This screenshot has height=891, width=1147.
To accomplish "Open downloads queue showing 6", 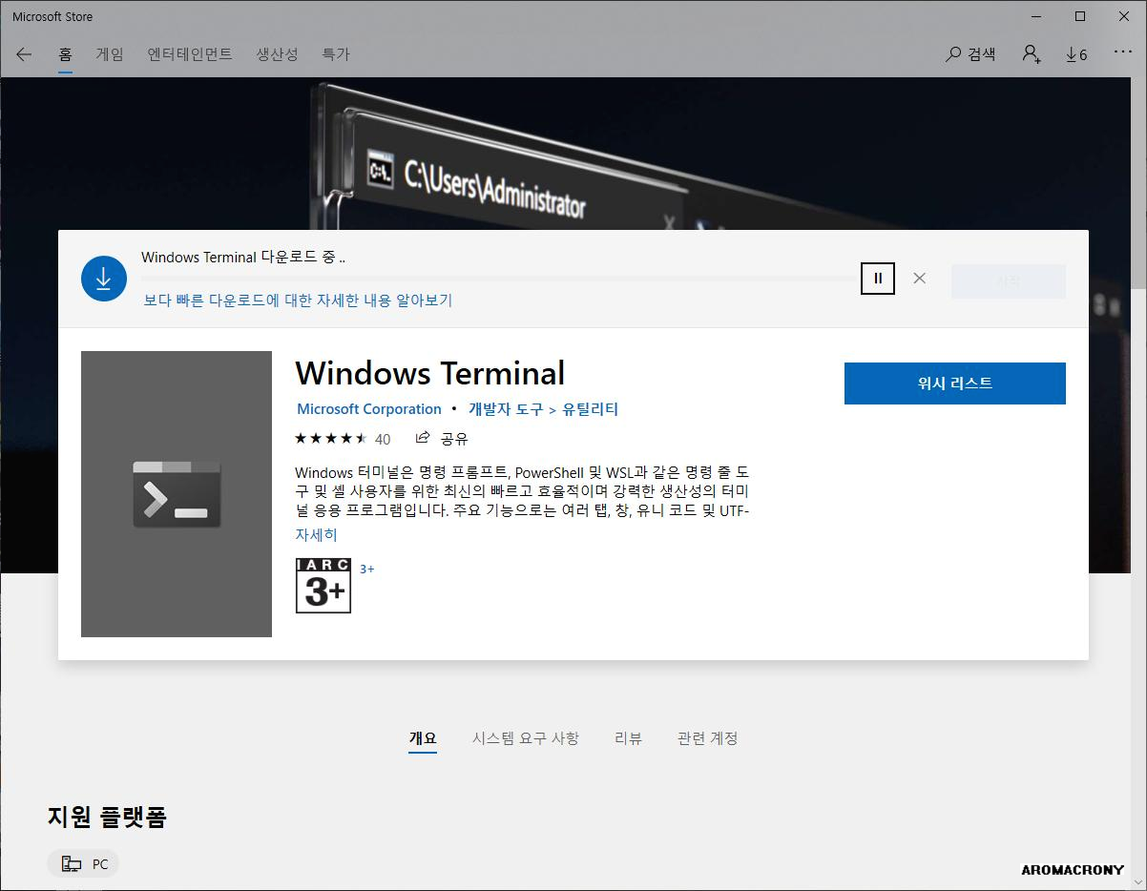I will coord(1076,54).
